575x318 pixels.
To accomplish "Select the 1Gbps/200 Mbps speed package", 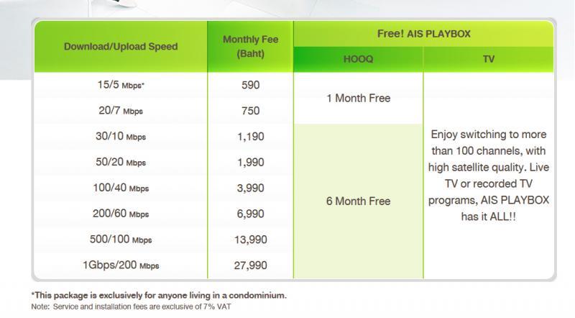I will tap(120, 265).
